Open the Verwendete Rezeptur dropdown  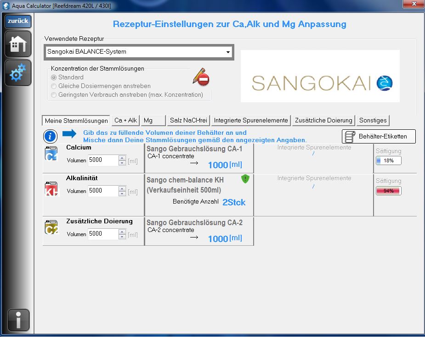(x=228, y=52)
